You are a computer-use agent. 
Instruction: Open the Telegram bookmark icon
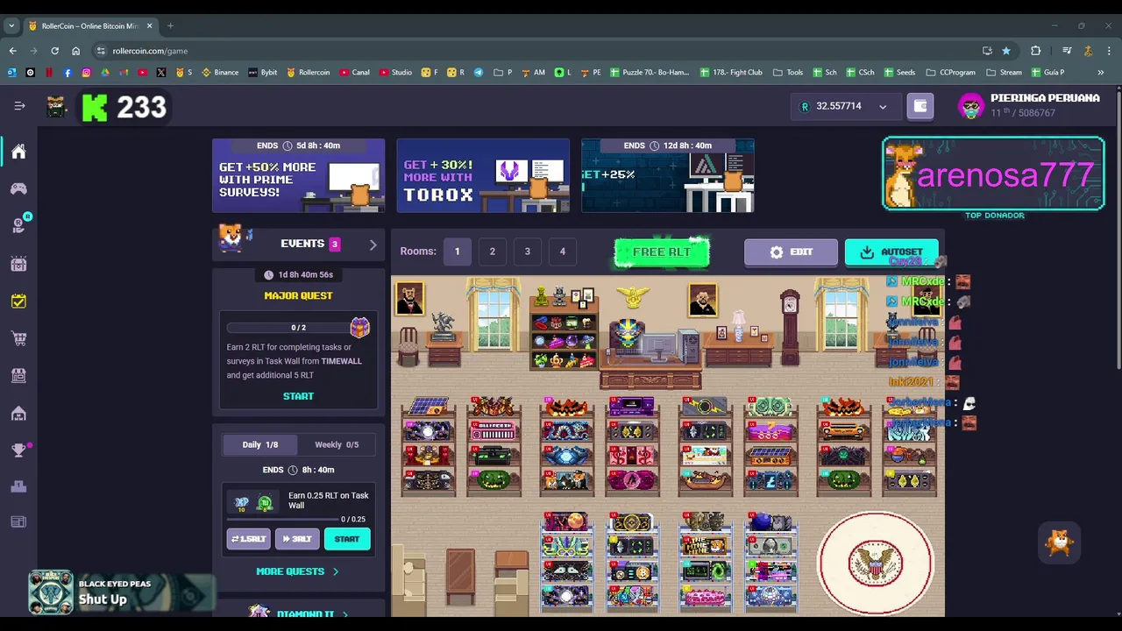coord(479,73)
